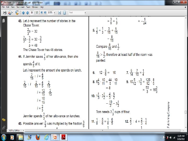Click the total page count '/ 20'

coord(36,13)
